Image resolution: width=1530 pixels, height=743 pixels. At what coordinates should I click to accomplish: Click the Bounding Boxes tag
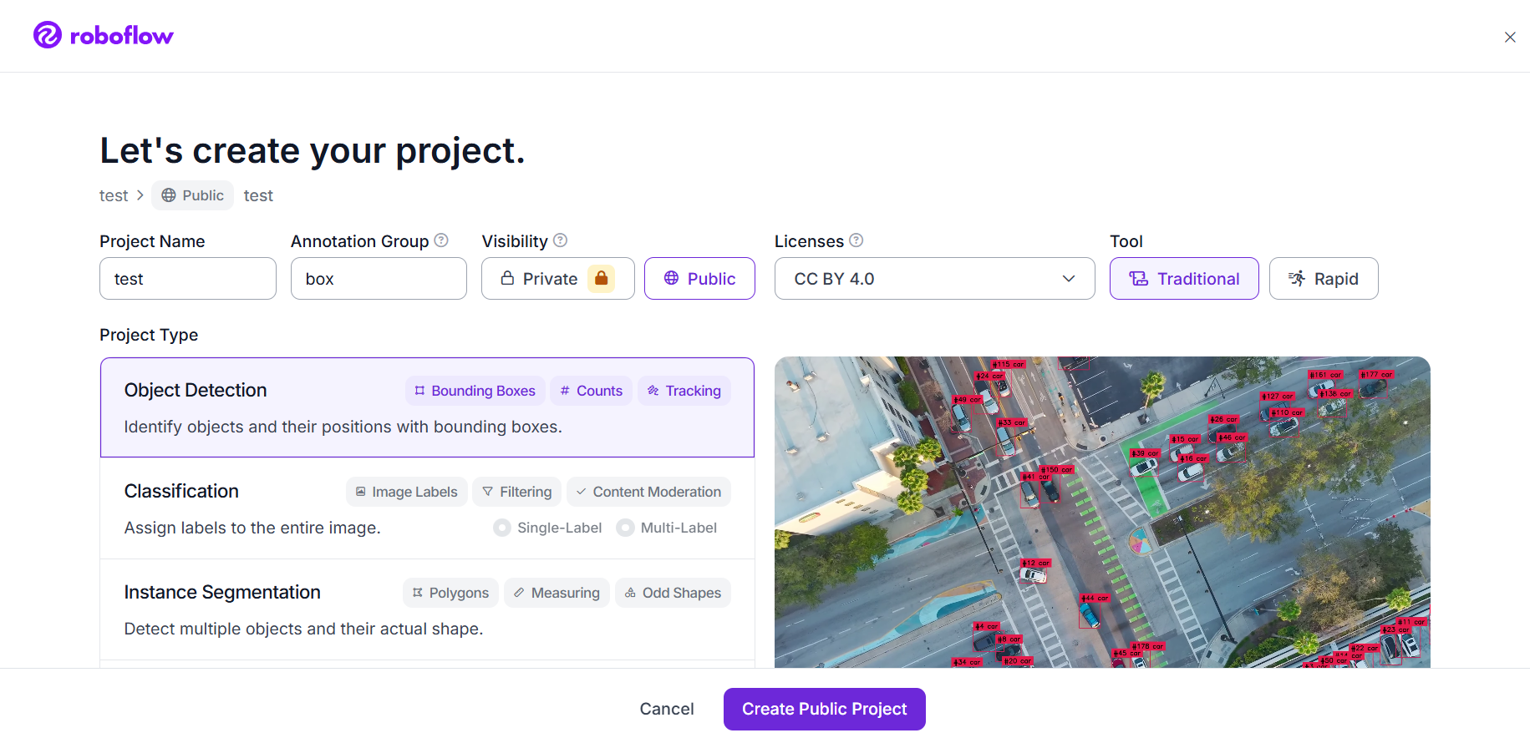[x=475, y=391]
